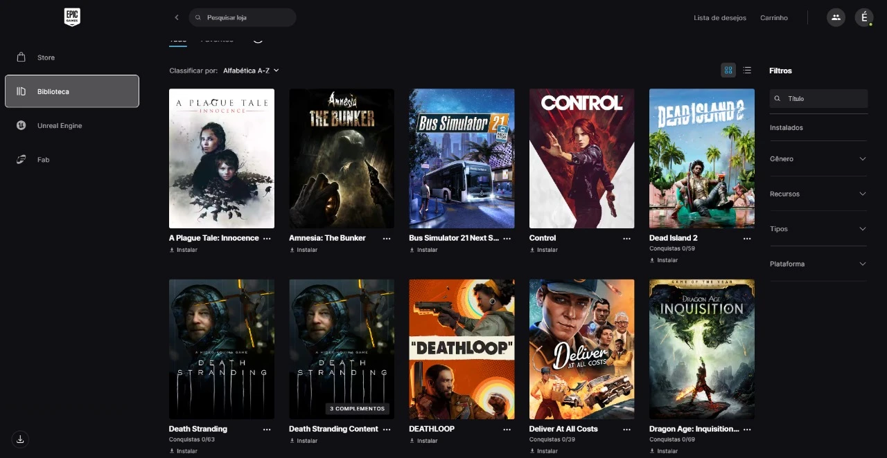
Task: Open Lista de desejos link
Action: pyautogui.click(x=719, y=17)
